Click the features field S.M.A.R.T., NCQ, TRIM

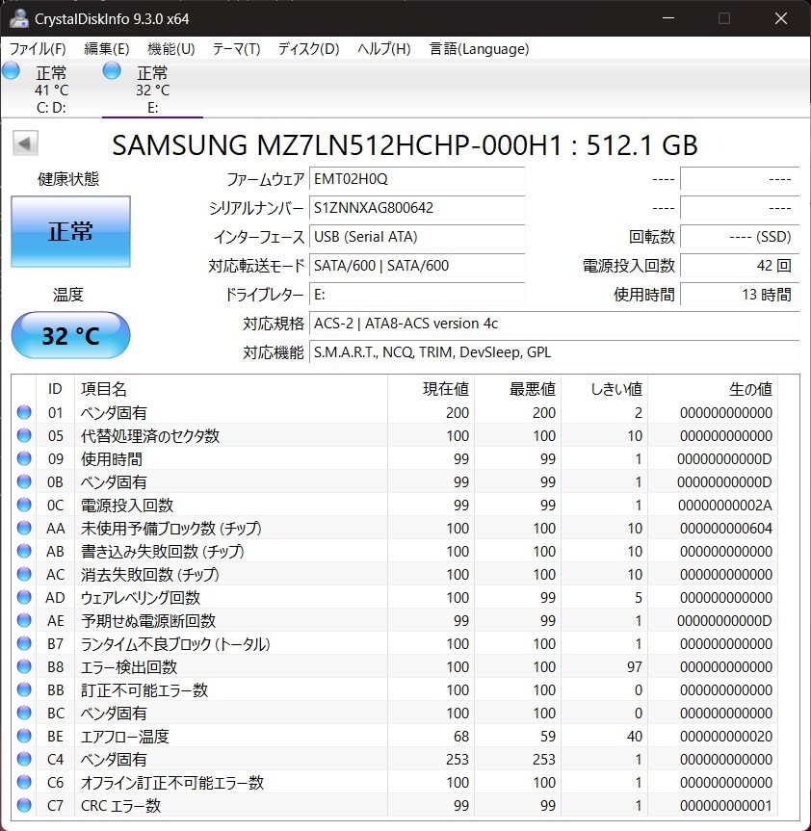click(555, 351)
